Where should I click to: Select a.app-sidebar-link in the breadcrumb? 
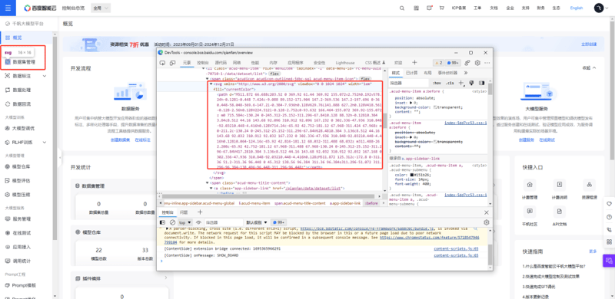pos(344,203)
